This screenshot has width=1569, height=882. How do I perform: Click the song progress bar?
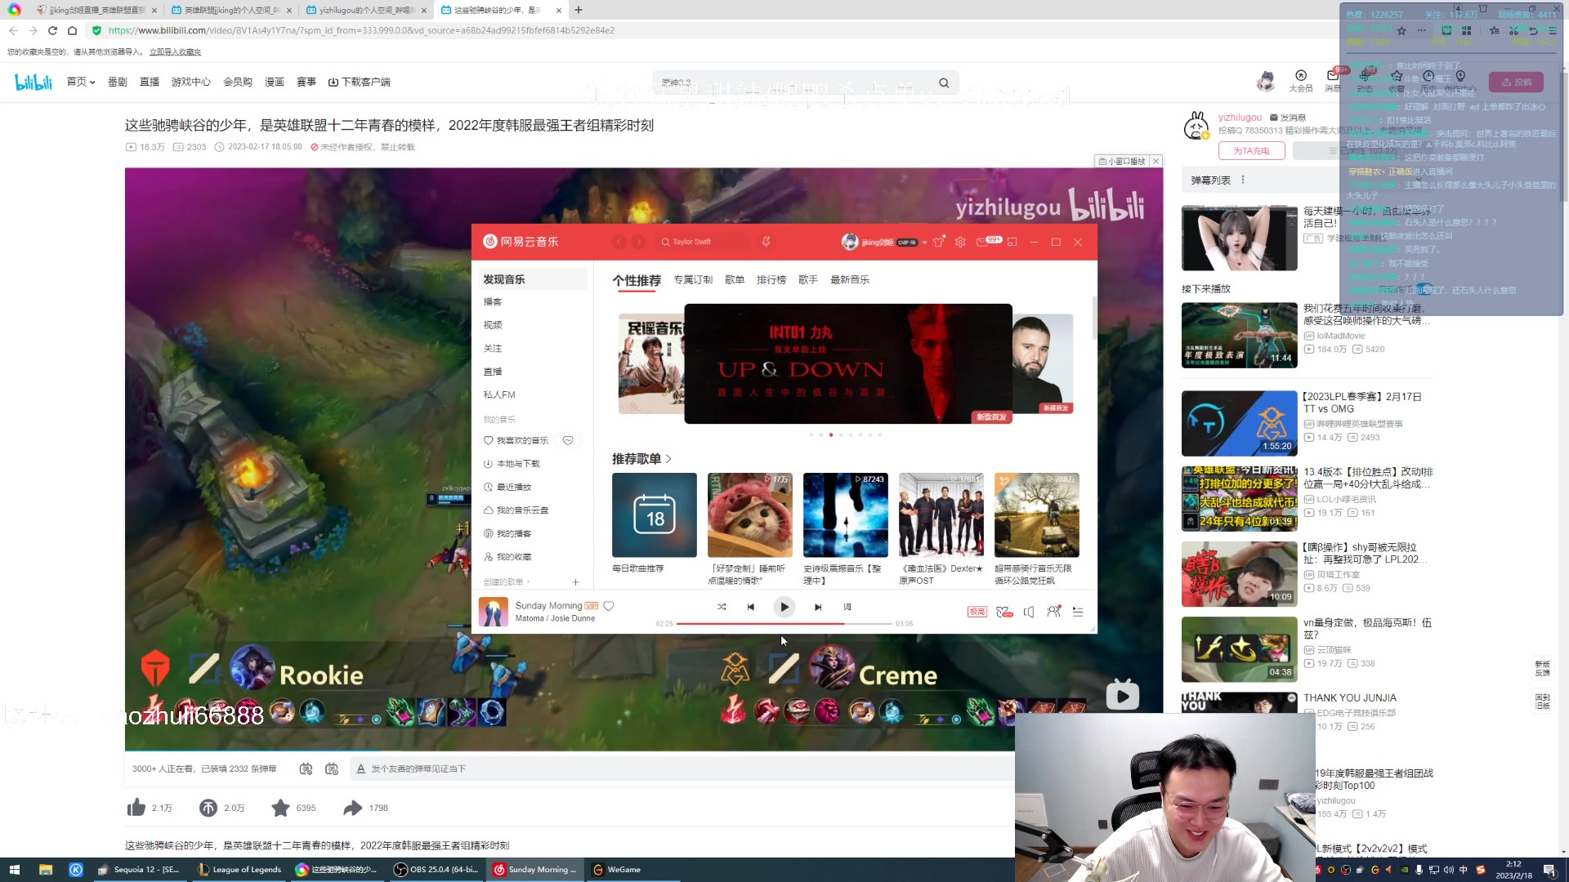pos(784,623)
